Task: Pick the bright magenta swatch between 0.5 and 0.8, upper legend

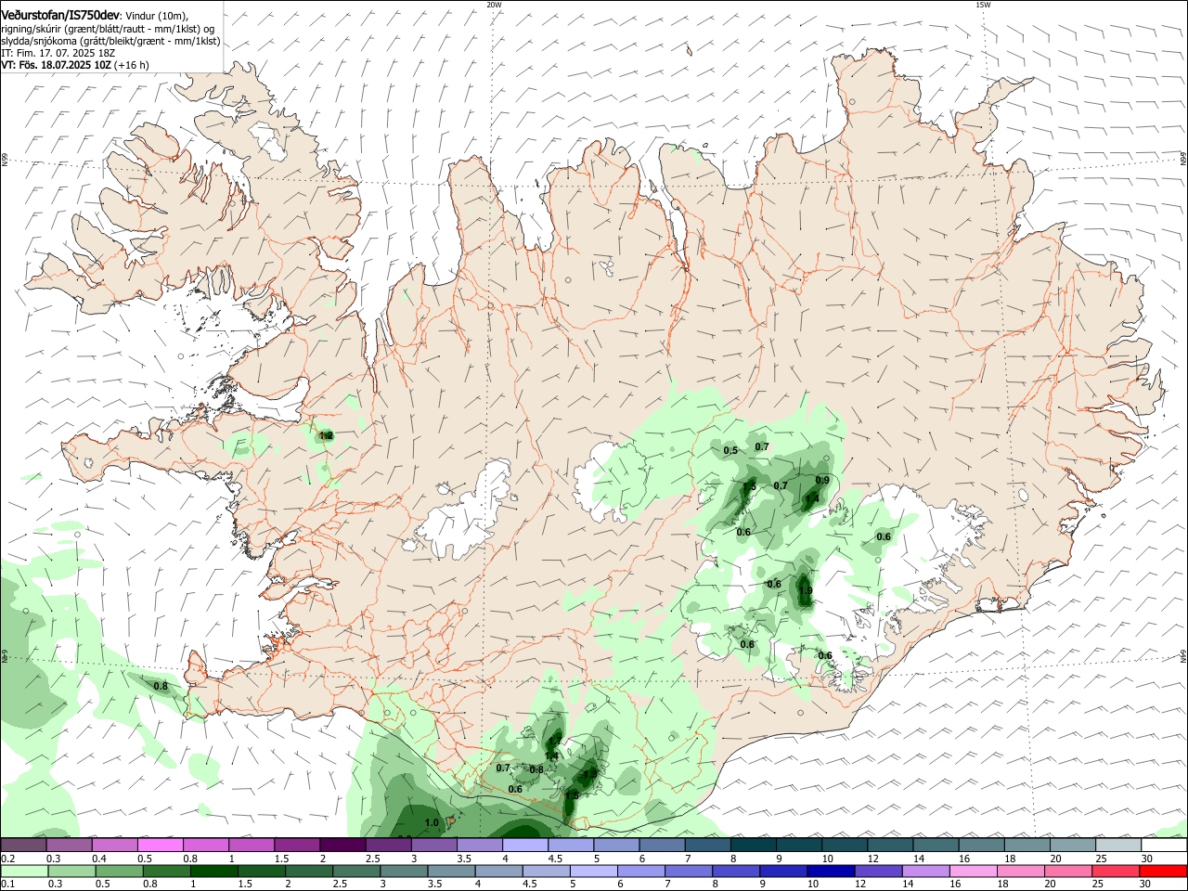Action: pos(160,845)
